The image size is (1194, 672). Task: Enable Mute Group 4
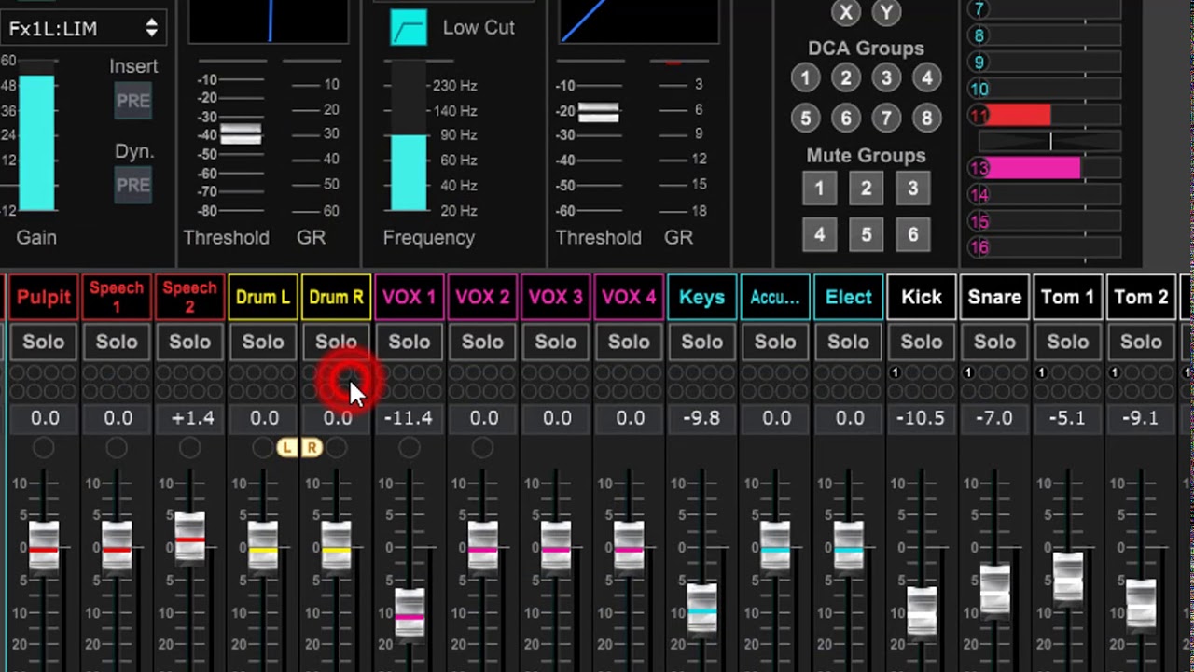[819, 234]
